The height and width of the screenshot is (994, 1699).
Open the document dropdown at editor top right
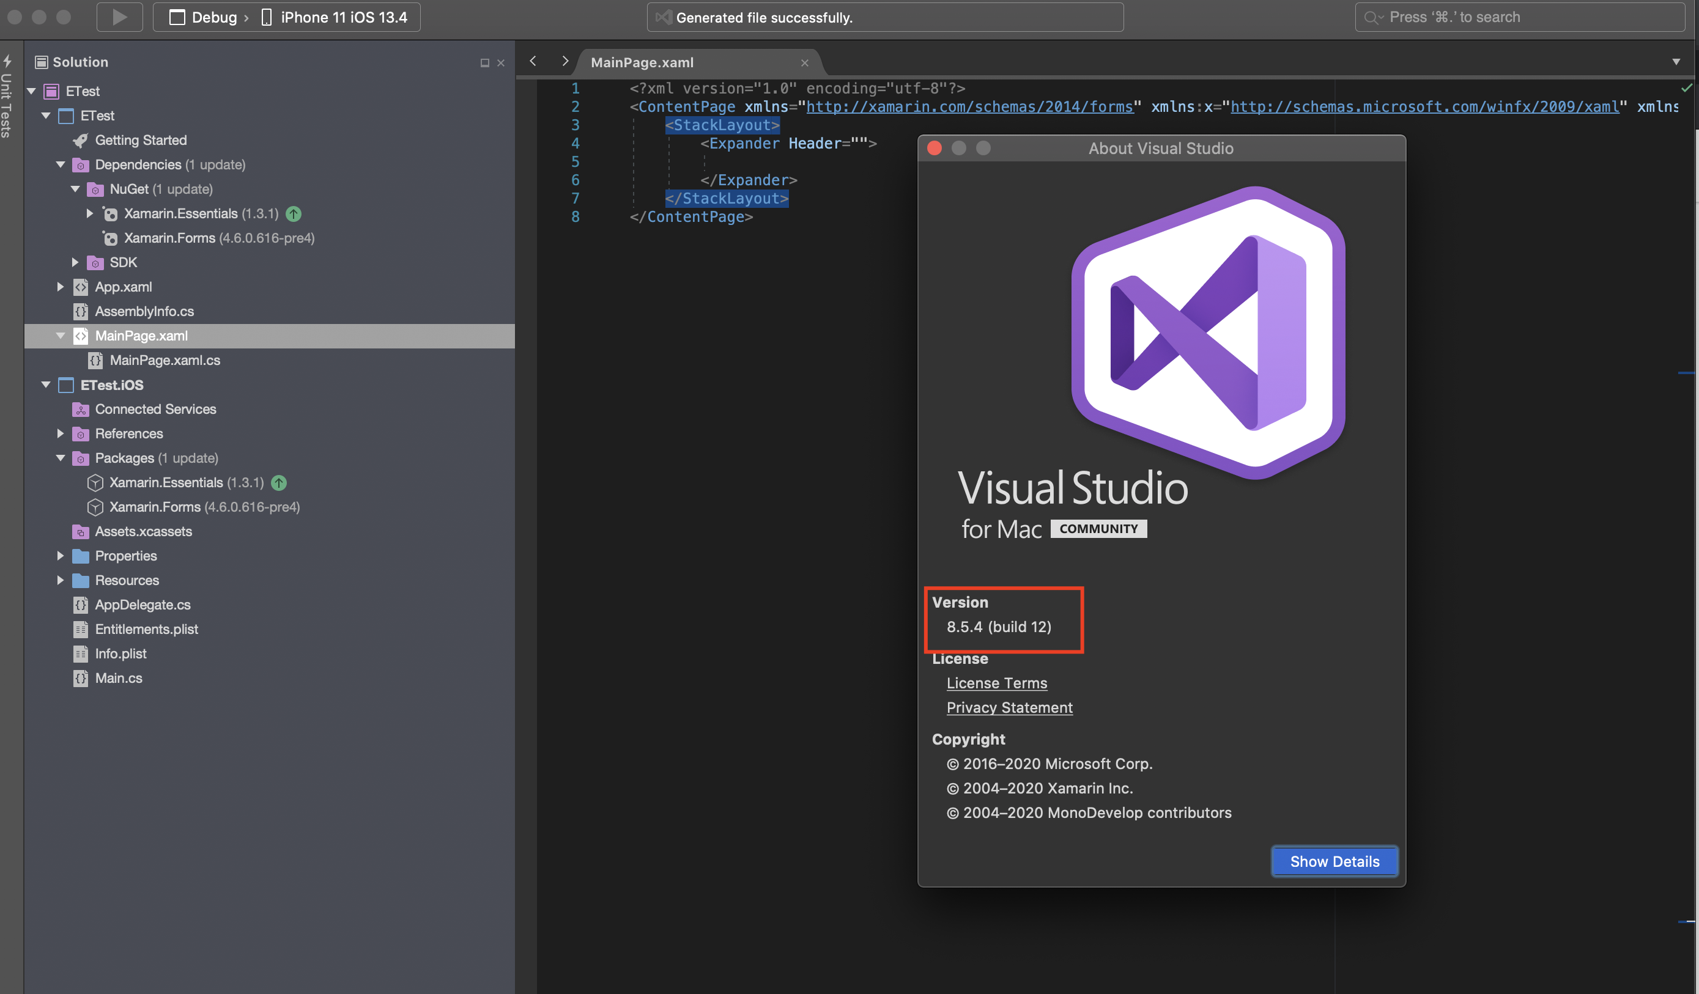(x=1677, y=62)
